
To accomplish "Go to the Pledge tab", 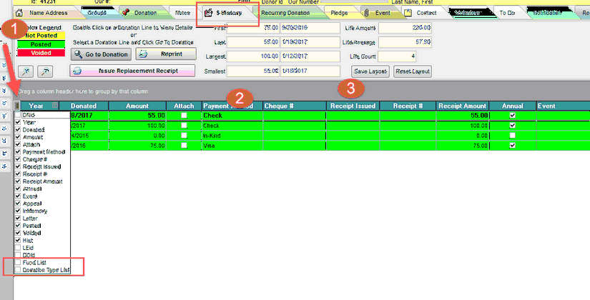I will pyautogui.click(x=339, y=13).
